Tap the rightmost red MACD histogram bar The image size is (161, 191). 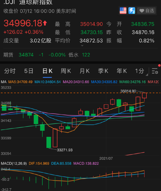(144, 174)
